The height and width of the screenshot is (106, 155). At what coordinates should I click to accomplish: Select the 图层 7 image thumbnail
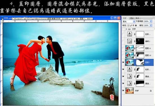tap(130, 62)
